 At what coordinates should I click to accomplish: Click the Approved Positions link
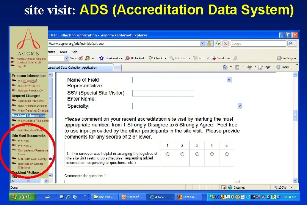[x=31, y=101]
